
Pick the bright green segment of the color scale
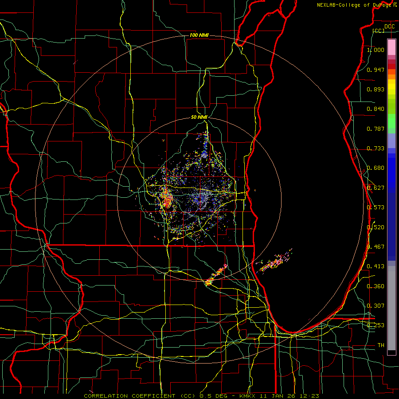click(391, 121)
